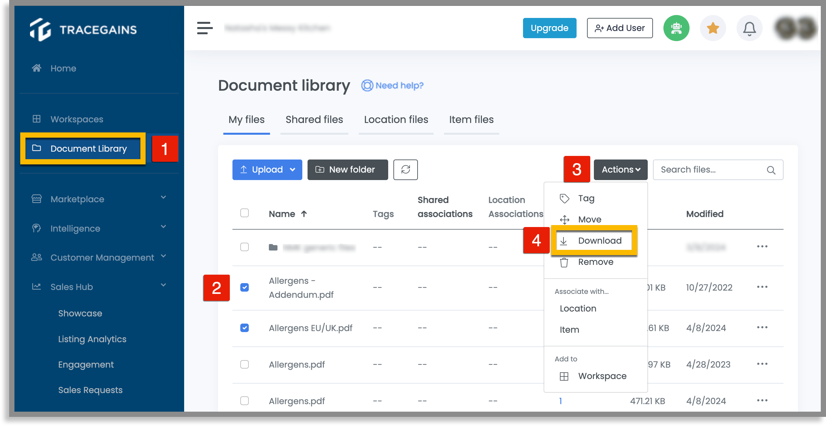
Task: Switch to the Item files tab
Action: coord(471,120)
